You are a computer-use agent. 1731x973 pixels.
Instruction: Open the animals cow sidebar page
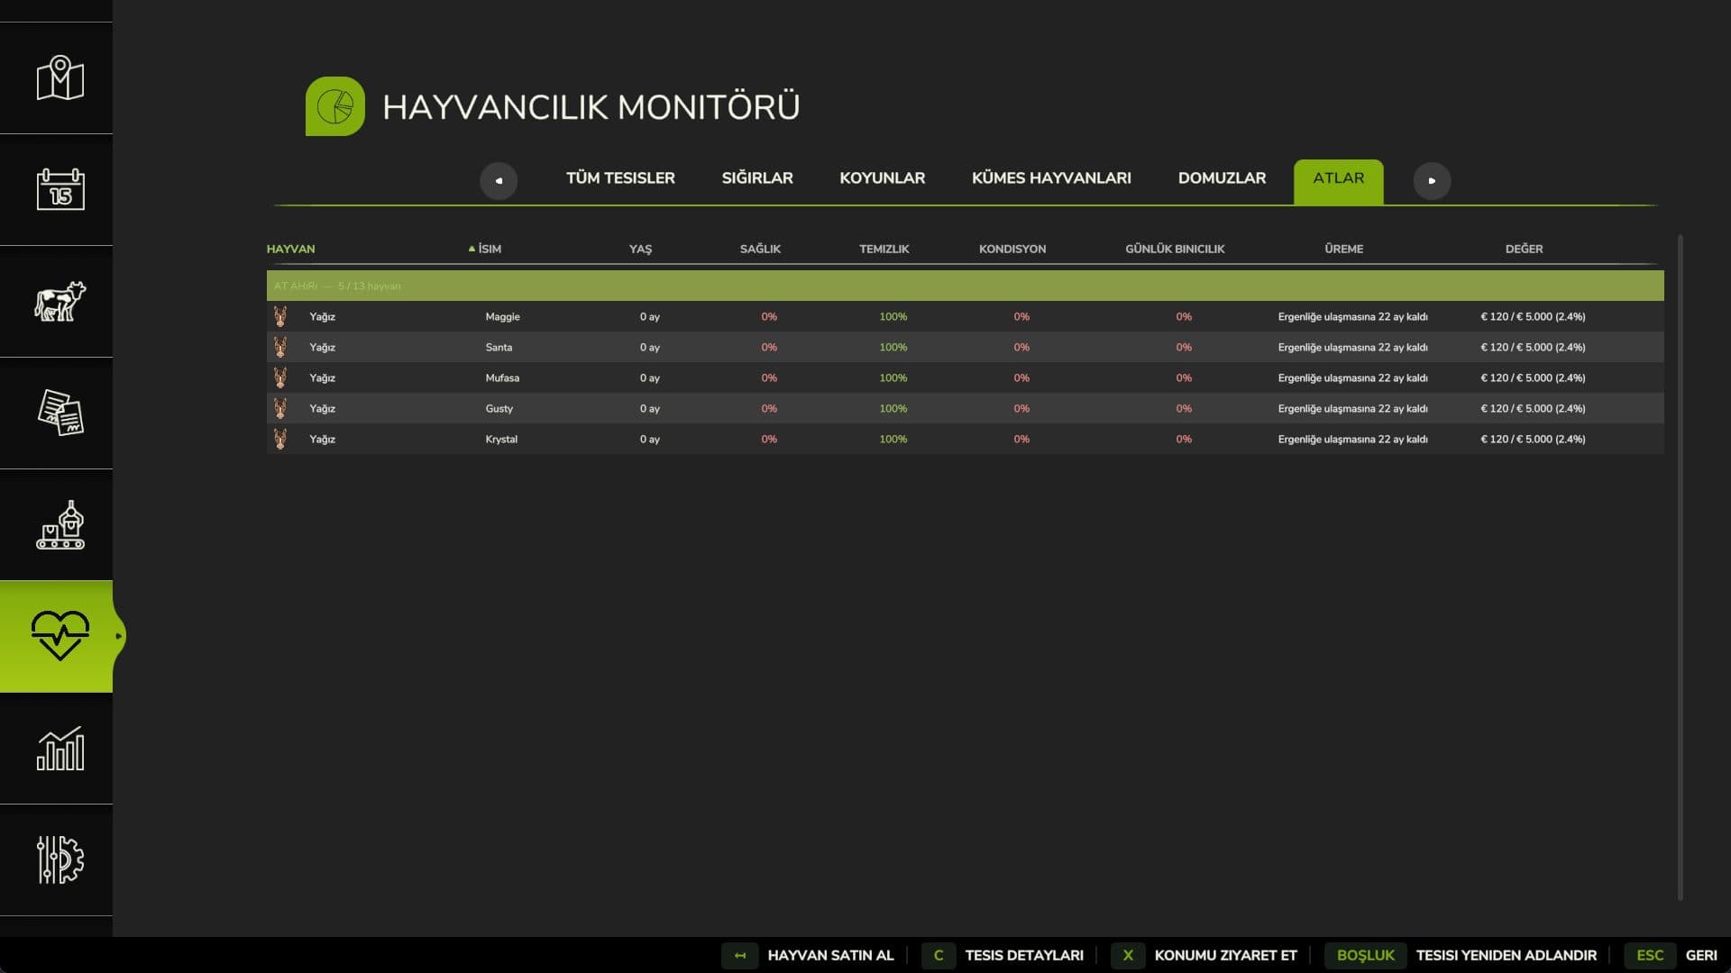60,302
